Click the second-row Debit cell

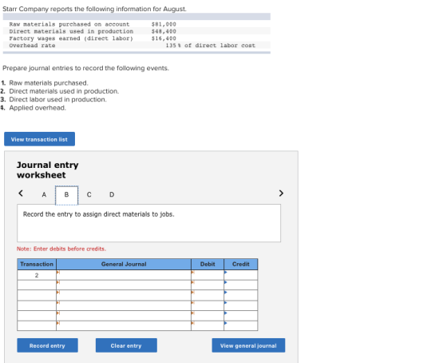click(x=208, y=285)
